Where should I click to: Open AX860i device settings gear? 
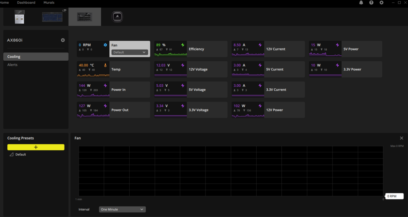(63, 40)
